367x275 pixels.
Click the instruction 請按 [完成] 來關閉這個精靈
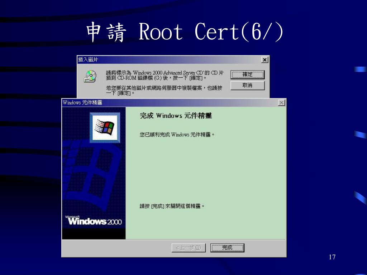(x=172, y=206)
